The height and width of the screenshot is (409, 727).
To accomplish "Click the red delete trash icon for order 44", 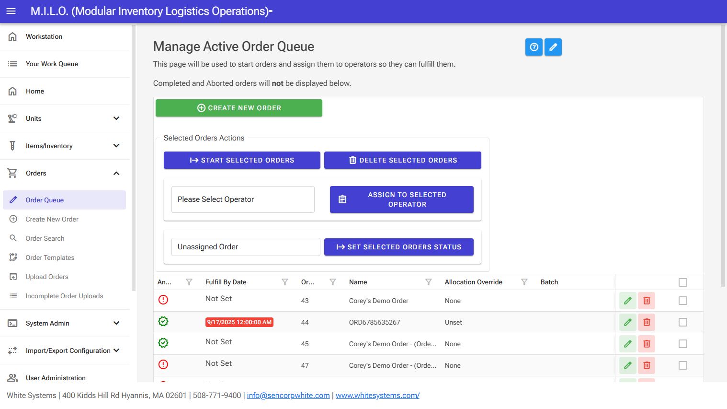I will 647,322.
